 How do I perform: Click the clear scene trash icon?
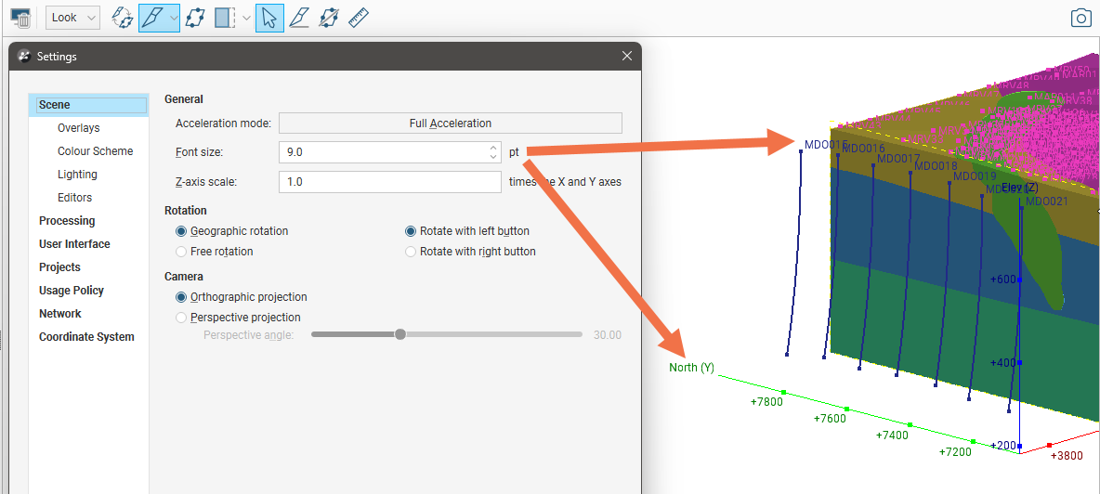click(20, 18)
